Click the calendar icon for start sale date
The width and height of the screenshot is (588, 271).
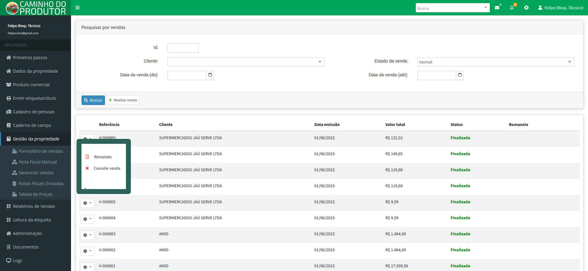210,75
